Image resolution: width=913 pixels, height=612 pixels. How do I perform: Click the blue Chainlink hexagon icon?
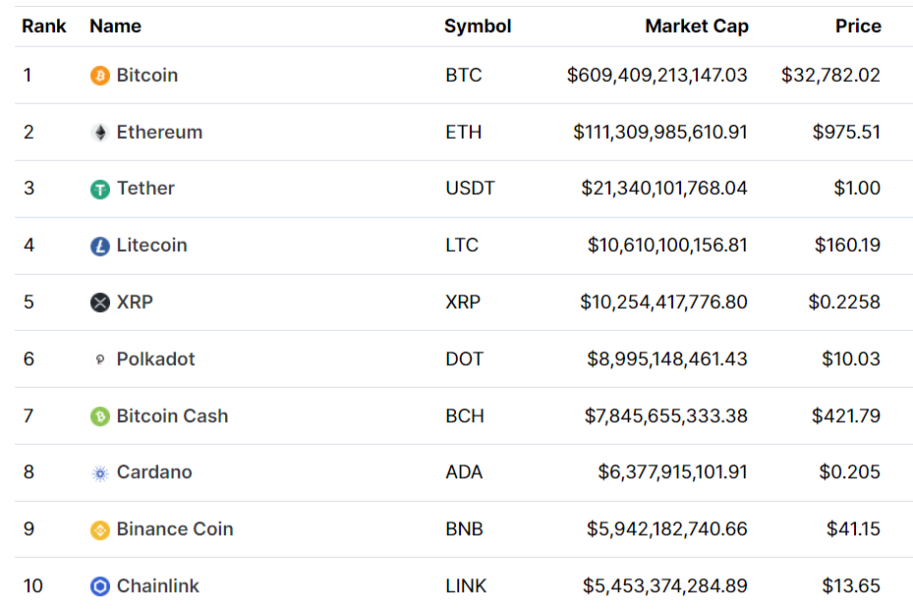click(99, 586)
